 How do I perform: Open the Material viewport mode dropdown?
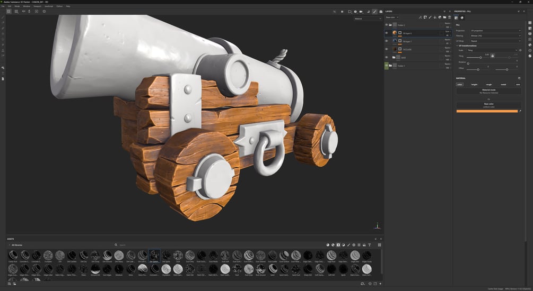tap(368, 19)
